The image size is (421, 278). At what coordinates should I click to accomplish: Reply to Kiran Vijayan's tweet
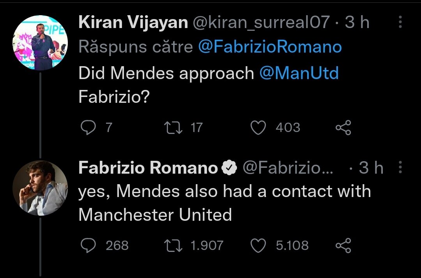click(88, 128)
